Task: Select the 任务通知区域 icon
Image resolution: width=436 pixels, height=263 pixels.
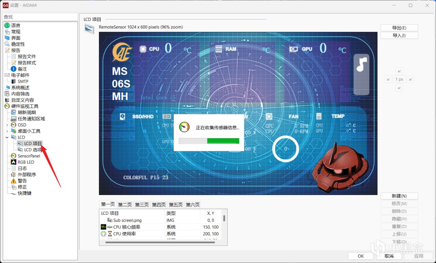Action: pos(14,119)
